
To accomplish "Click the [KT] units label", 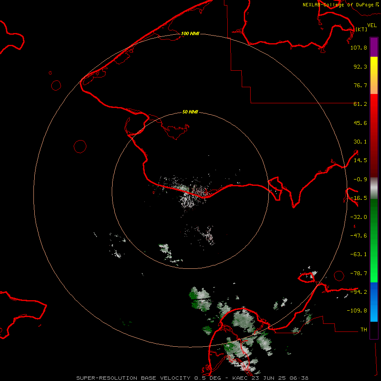I will [x=361, y=29].
